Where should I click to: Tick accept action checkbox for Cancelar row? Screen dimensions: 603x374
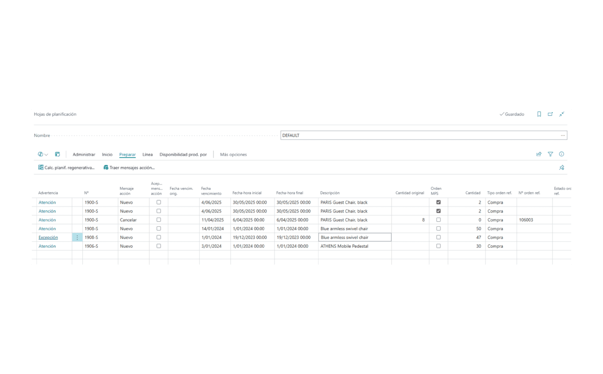tap(159, 220)
